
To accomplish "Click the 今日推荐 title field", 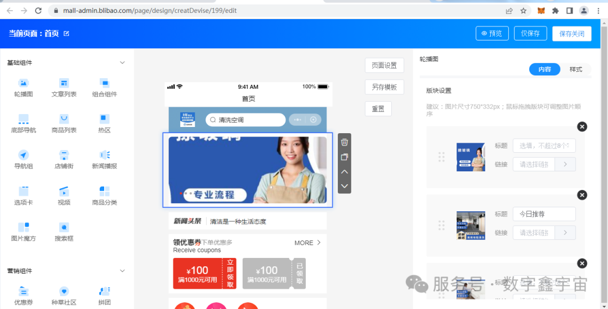I will pos(544,214).
